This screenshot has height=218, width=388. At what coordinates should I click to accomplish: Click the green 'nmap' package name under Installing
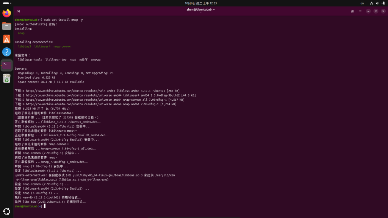(21, 33)
